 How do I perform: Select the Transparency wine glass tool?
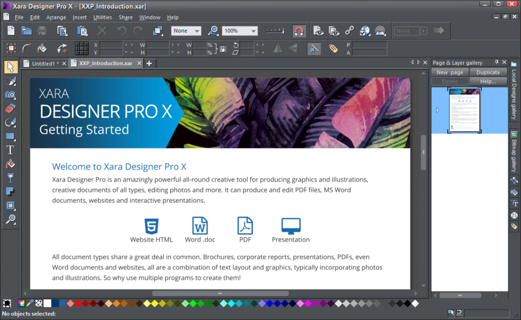pyautogui.click(x=10, y=178)
